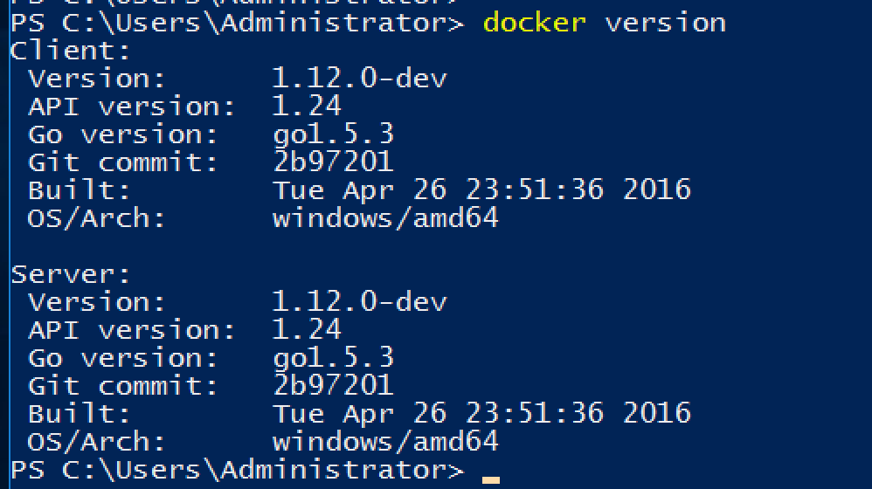Click server Git commit 2b97201
This screenshot has height=489, width=872.
[x=333, y=386]
